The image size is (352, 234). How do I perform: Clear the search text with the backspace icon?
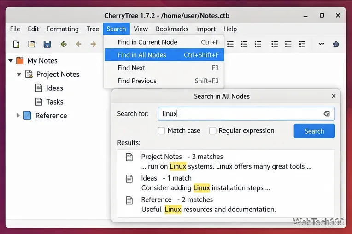[327, 114]
